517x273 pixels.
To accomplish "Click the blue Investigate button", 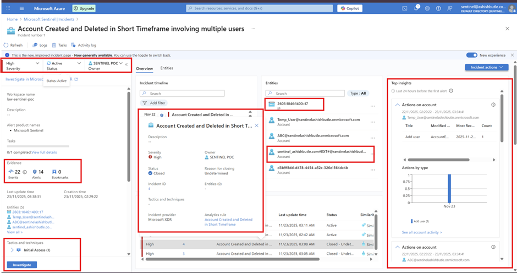I will coord(22,265).
